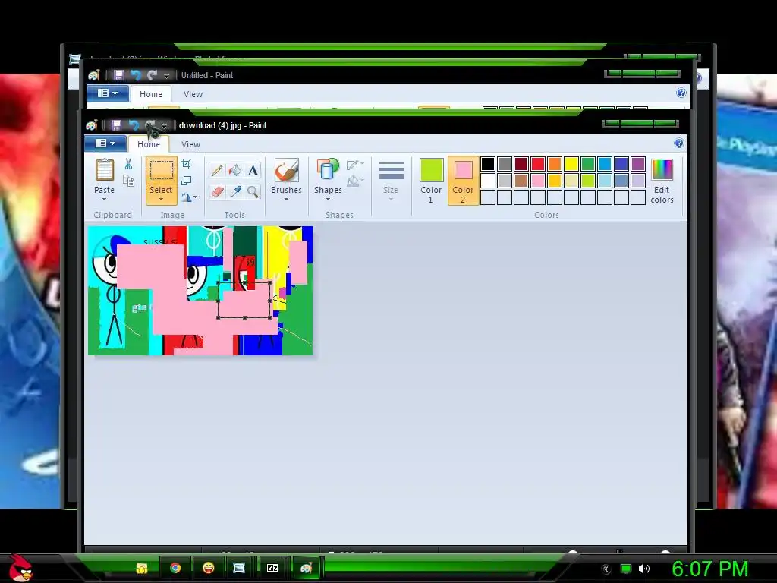
Task: Pick the turquoise blue color swatch
Action: coord(605,164)
